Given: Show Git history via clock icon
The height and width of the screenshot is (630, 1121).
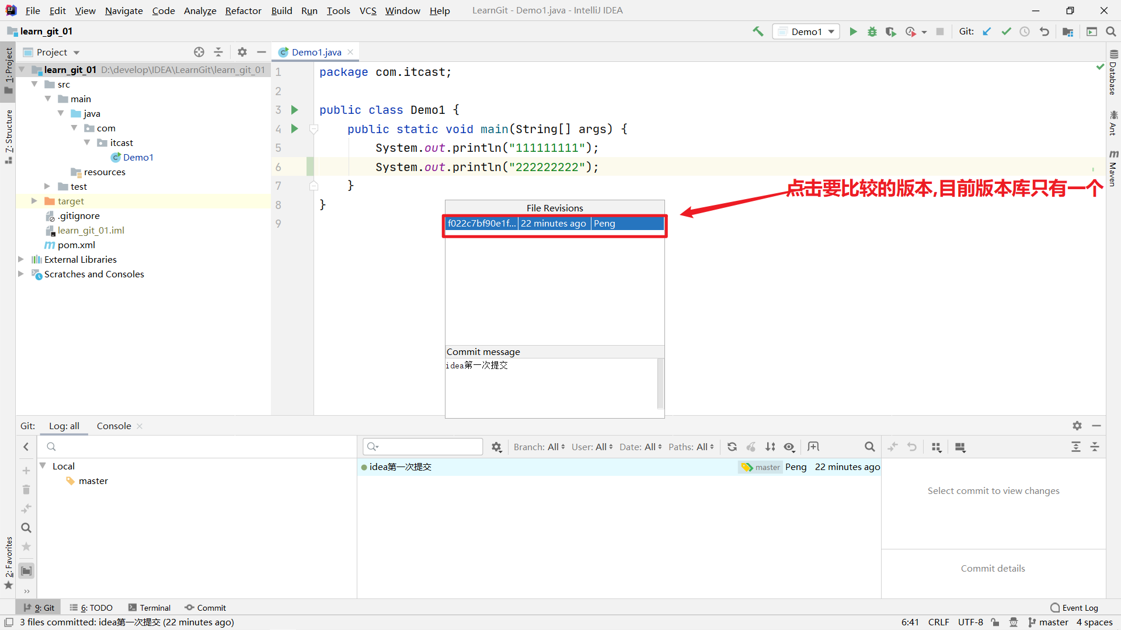Looking at the screenshot, I should (x=1025, y=32).
